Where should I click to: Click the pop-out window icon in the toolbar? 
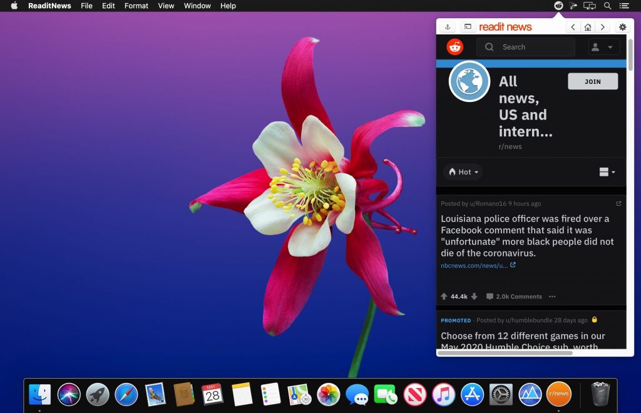(x=467, y=27)
